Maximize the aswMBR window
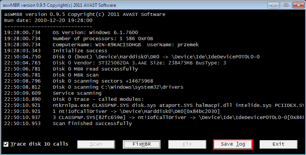The image size is (306, 155). click(x=286, y=5)
